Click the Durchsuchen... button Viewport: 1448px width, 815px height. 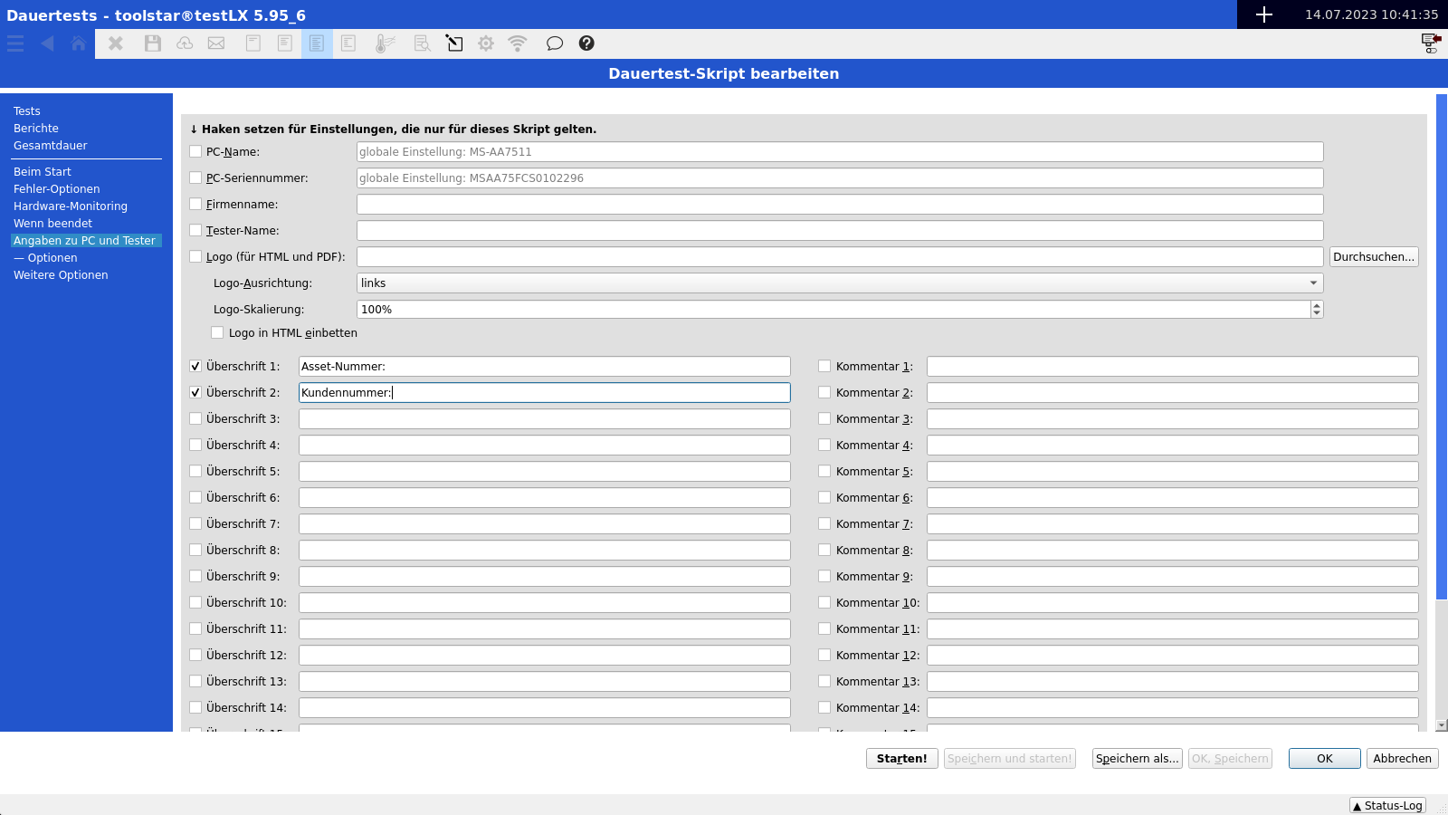pos(1373,257)
